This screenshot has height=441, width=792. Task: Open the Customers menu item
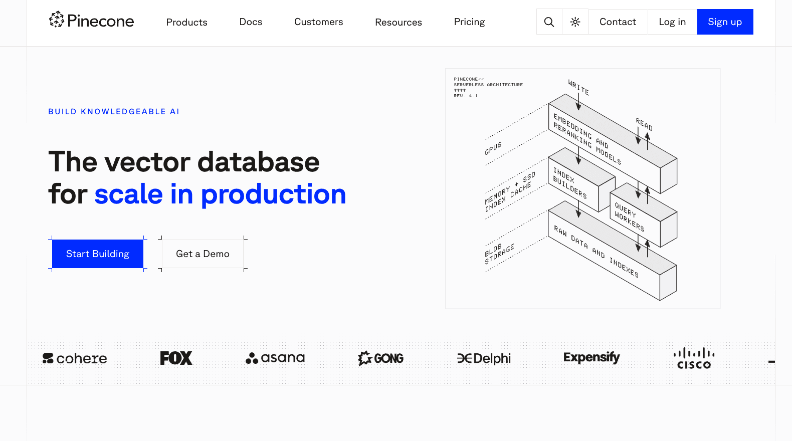point(318,22)
